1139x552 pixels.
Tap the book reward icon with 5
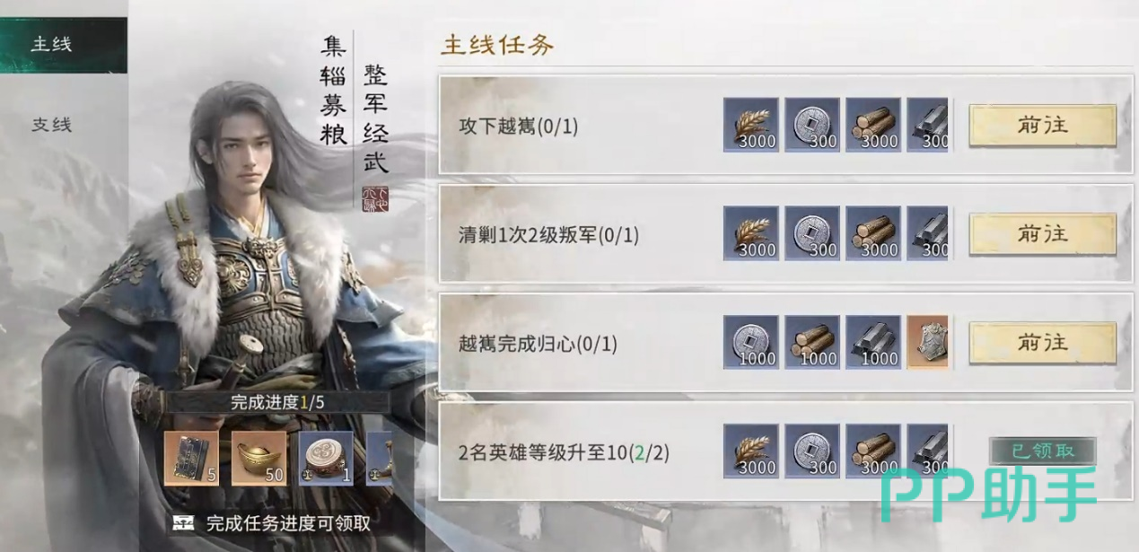(191, 458)
